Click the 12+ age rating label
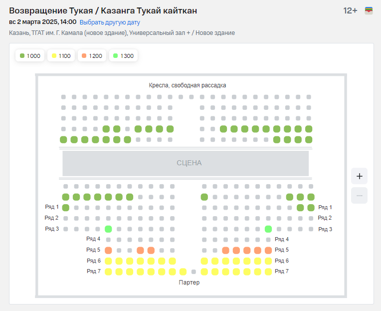Image resolution: width=381 pixels, height=311 pixels. 350,10
